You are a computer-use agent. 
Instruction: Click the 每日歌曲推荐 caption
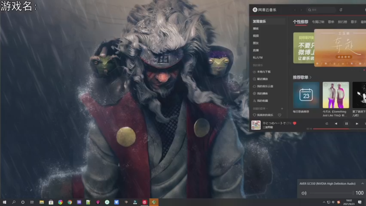(301, 112)
